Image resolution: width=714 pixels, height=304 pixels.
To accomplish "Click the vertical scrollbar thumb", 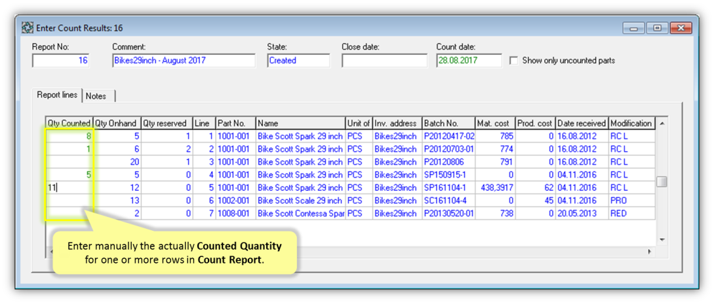I will pyautogui.click(x=662, y=182).
